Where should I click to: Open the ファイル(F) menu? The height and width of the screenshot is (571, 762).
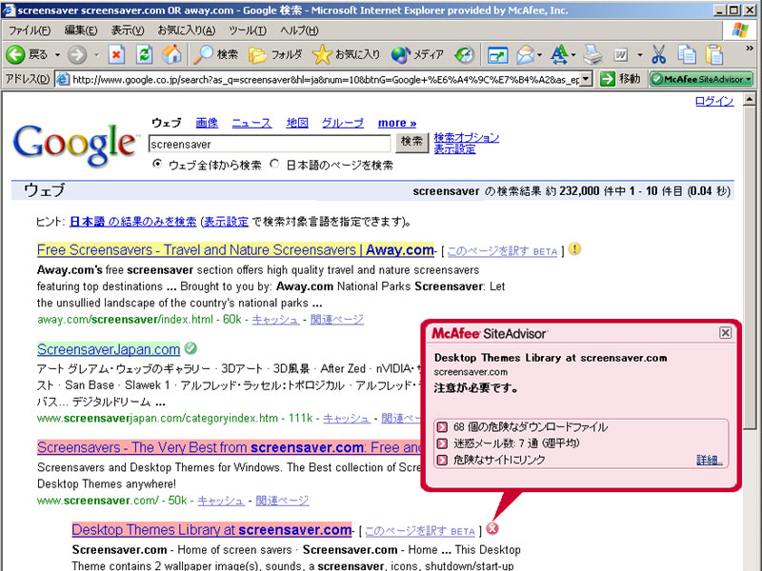[x=30, y=30]
